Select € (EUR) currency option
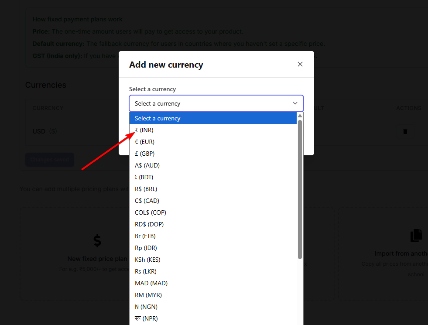Screen dimensions: 428x325 point(145,142)
